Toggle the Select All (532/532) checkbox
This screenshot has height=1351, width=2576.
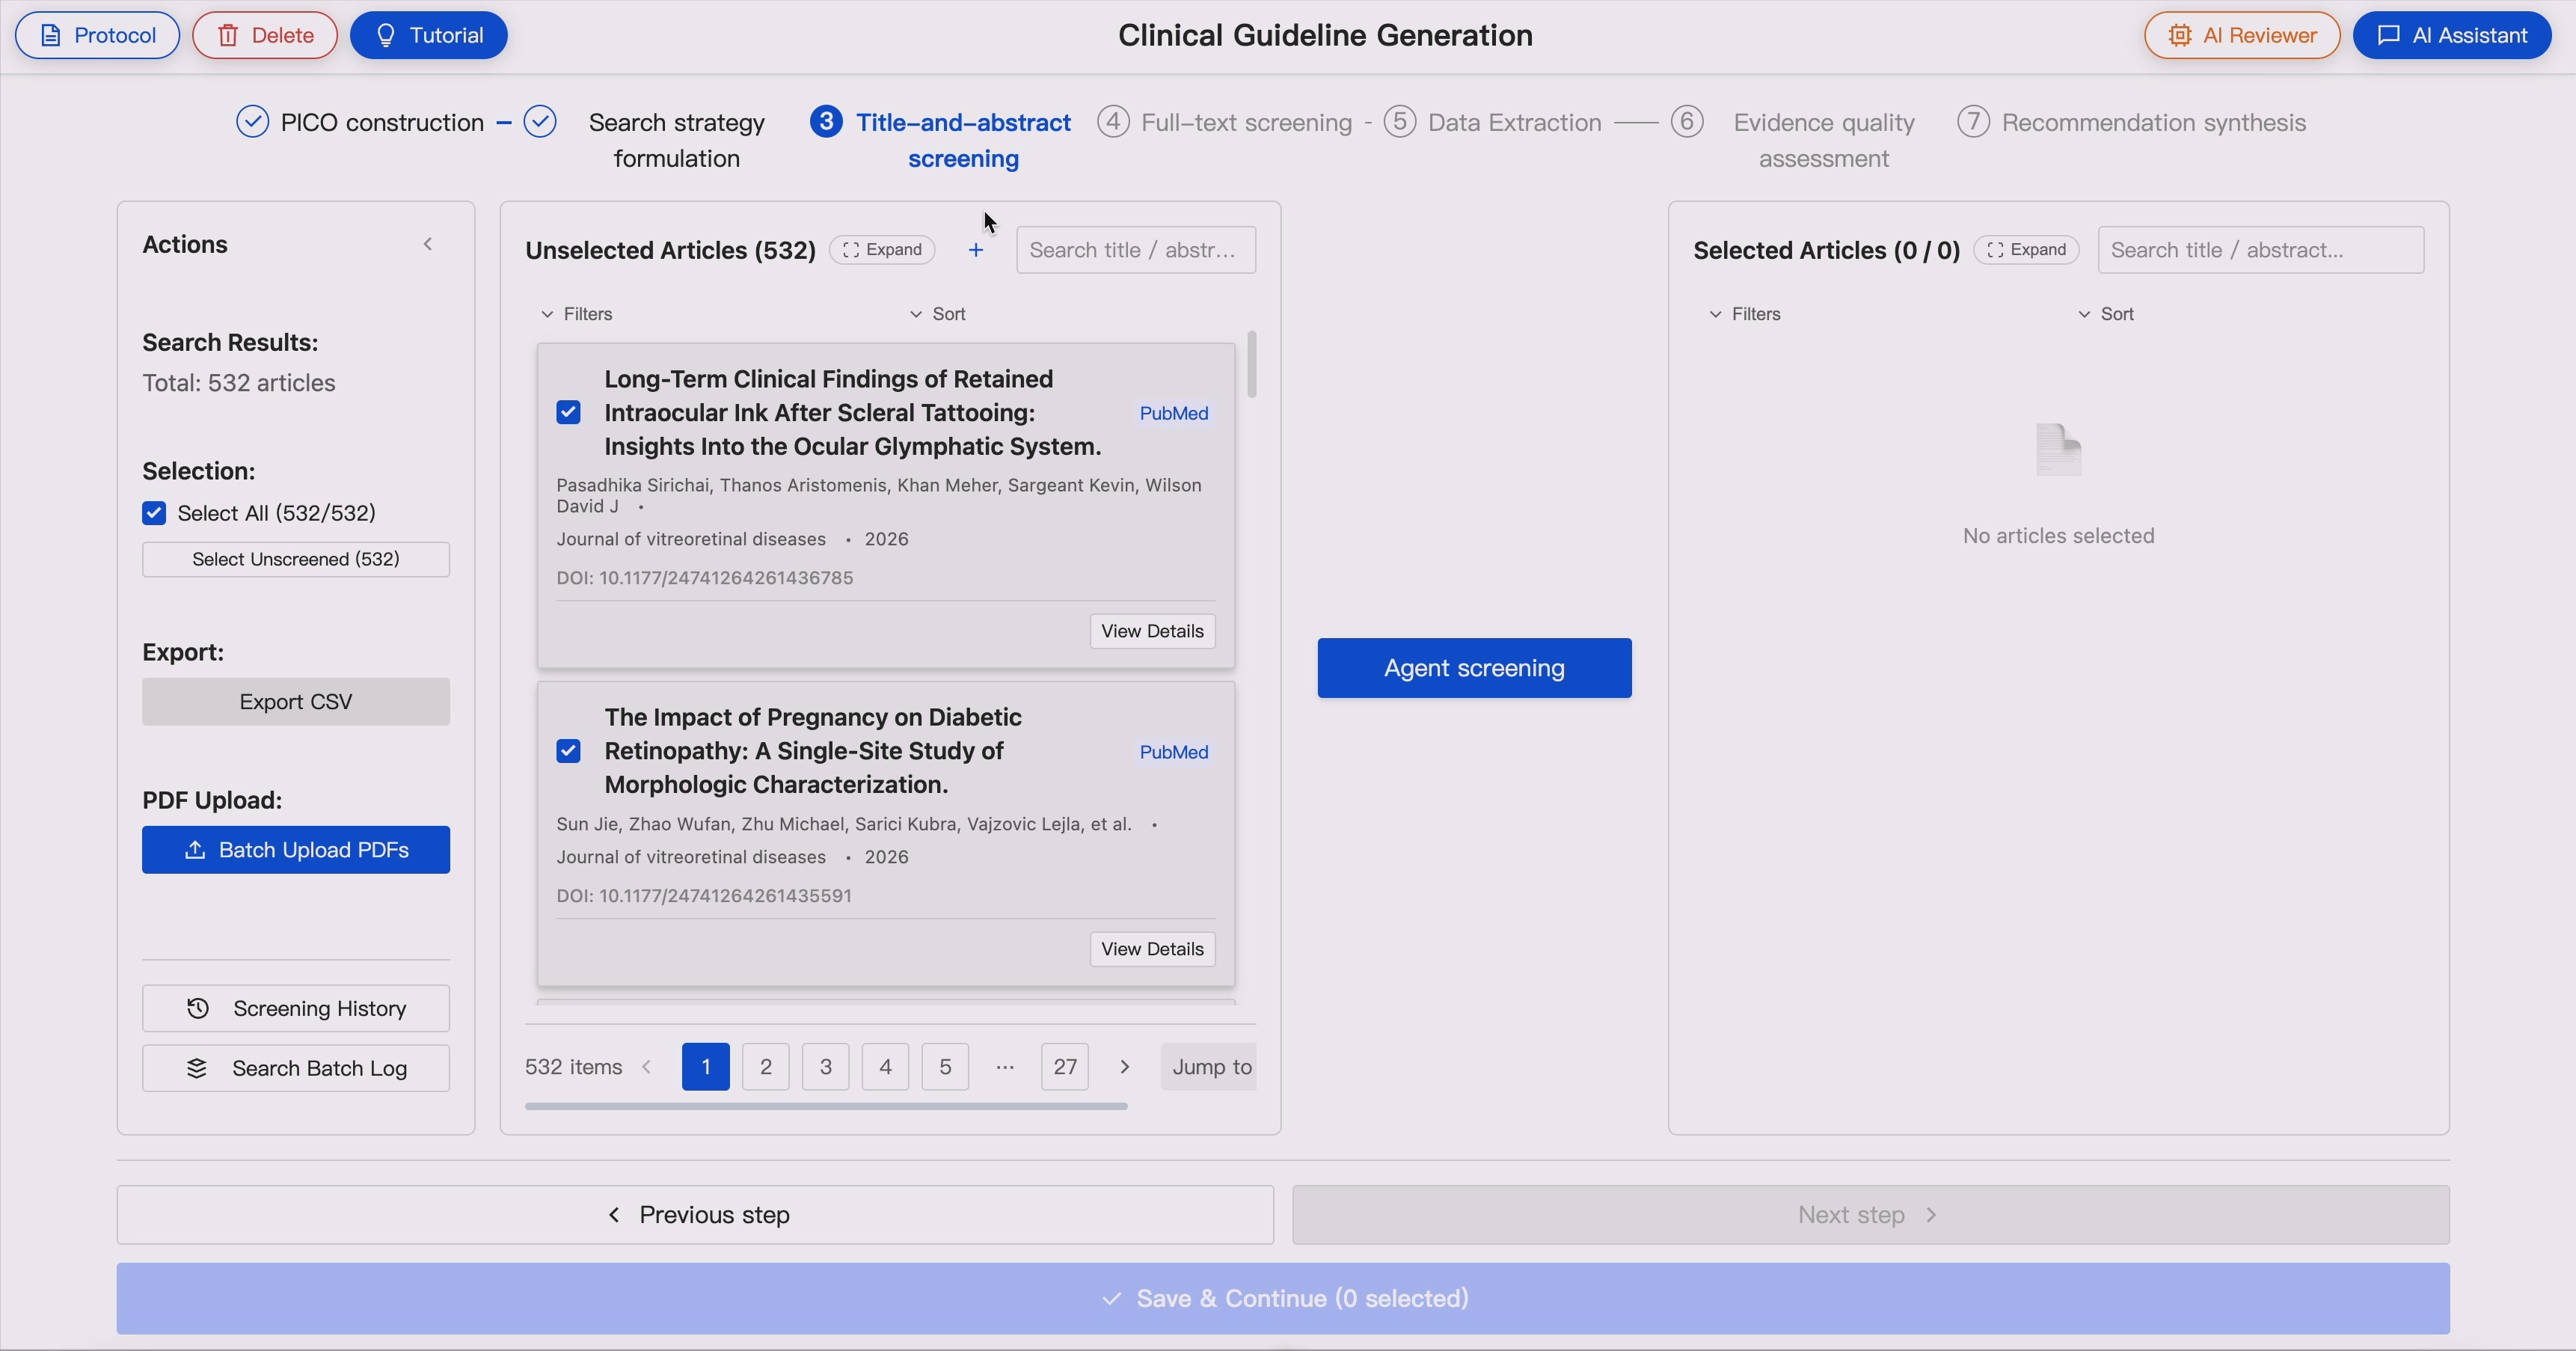tap(154, 513)
